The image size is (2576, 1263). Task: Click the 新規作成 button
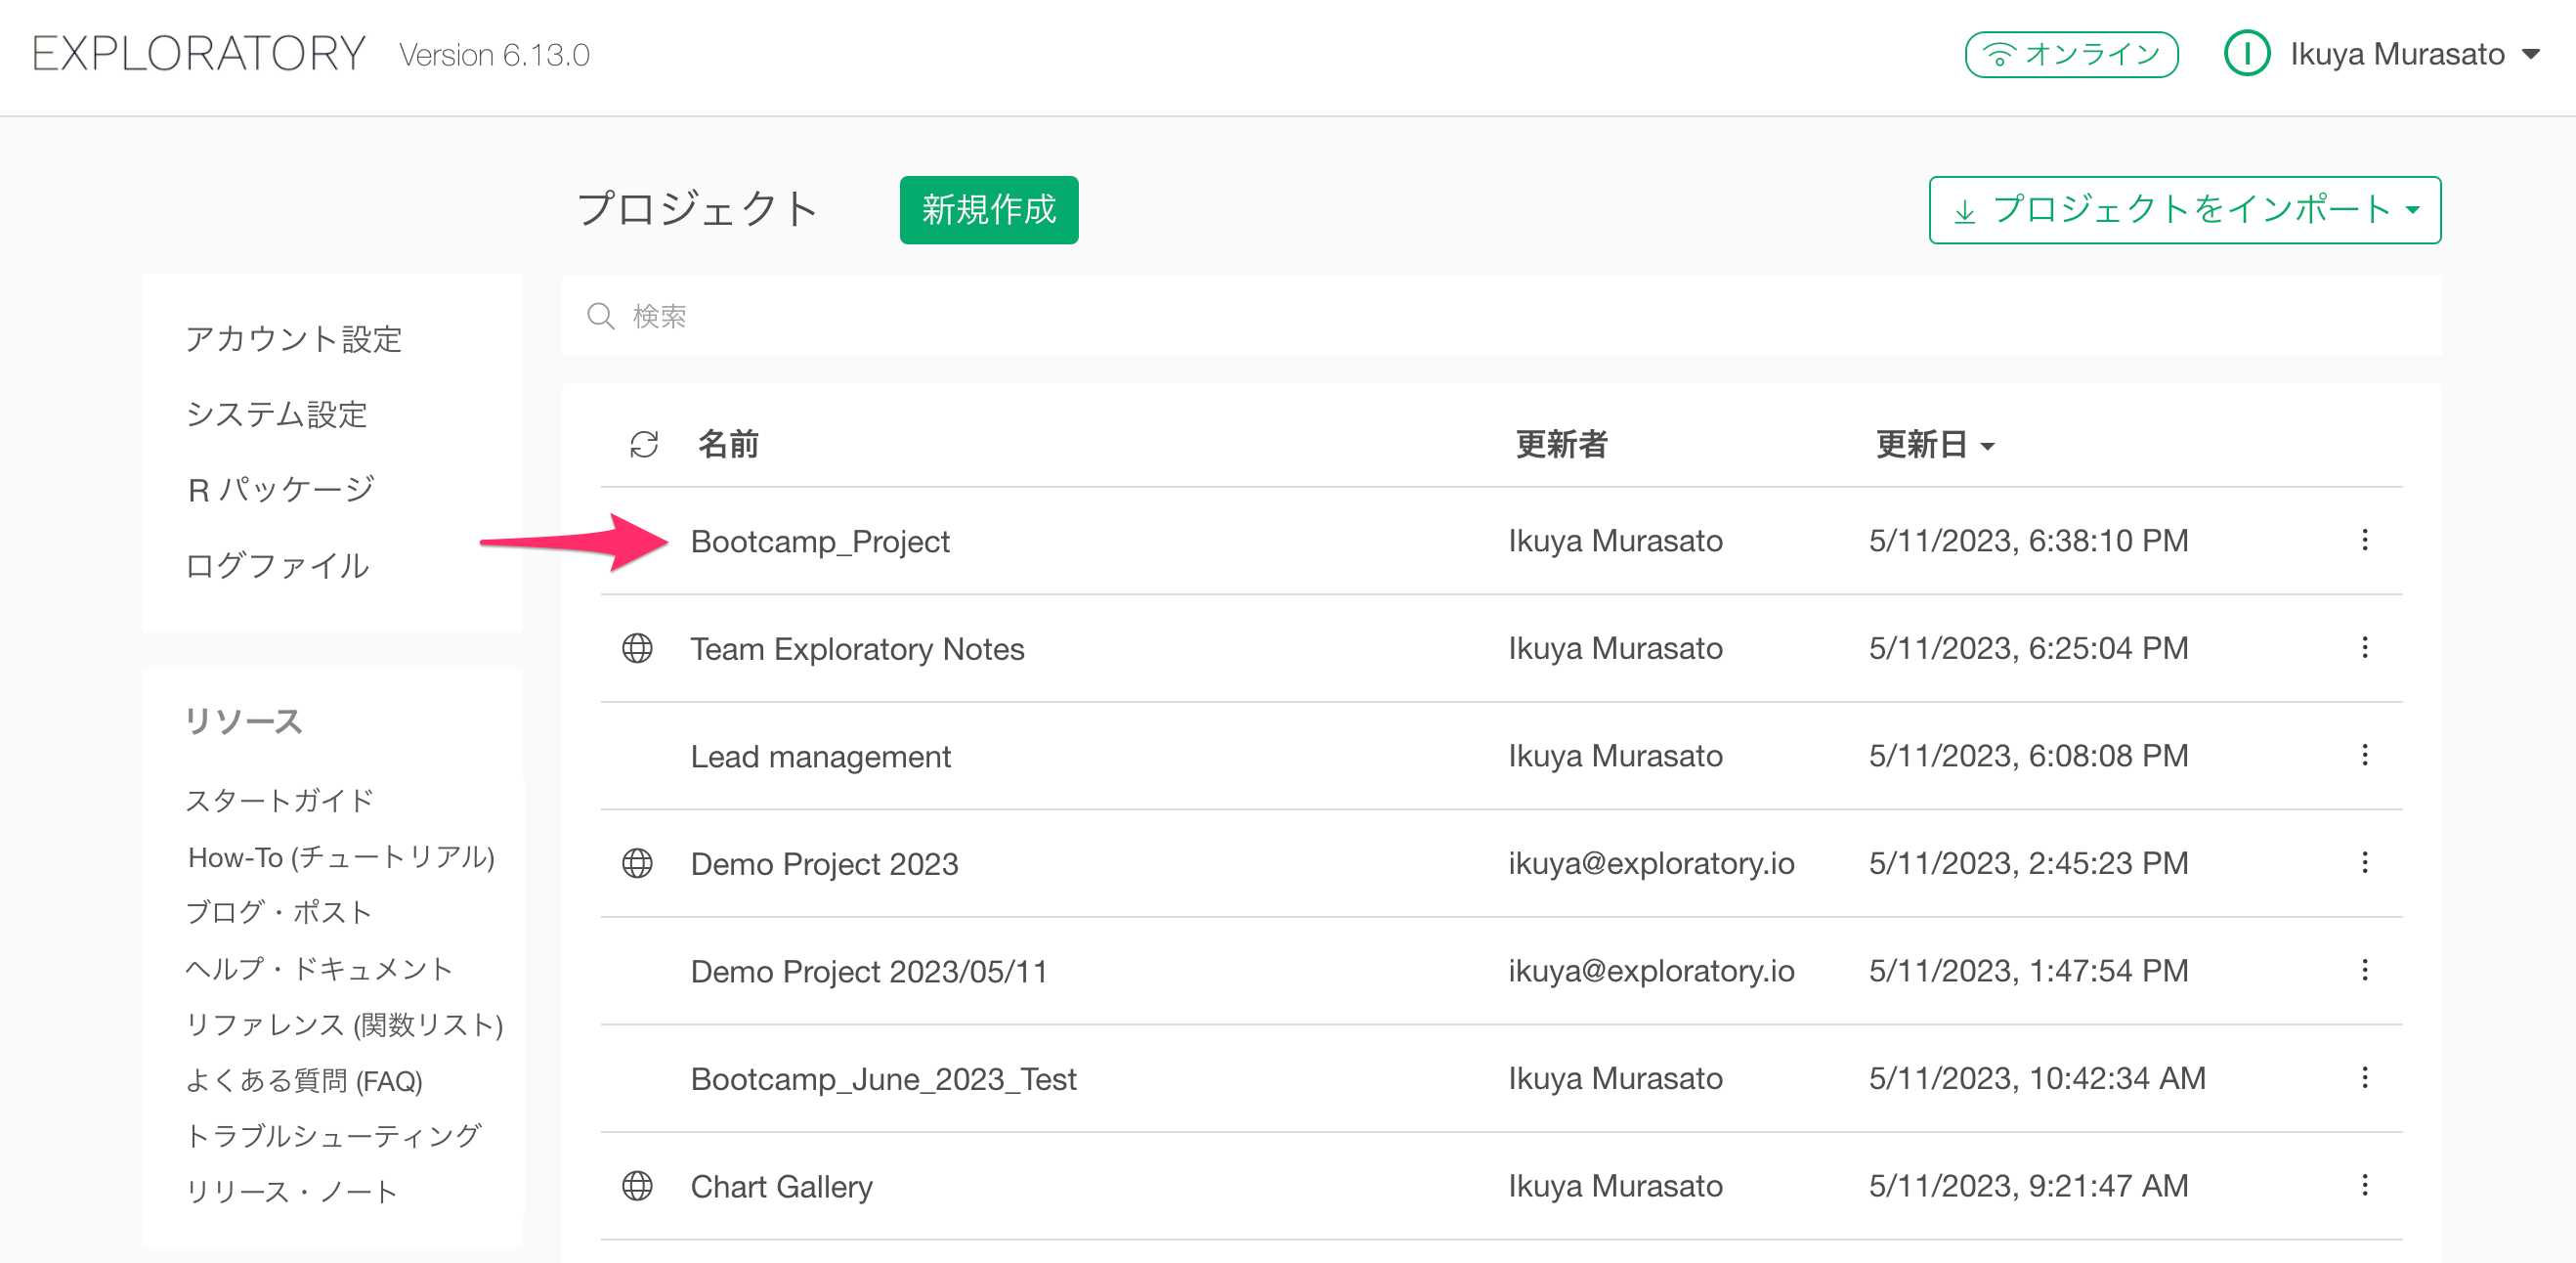click(x=988, y=210)
